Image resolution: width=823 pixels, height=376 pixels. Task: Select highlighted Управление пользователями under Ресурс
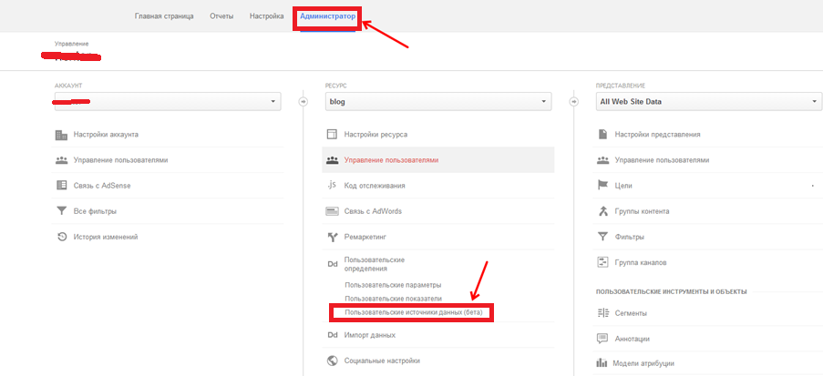pyautogui.click(x=438, y=160)
